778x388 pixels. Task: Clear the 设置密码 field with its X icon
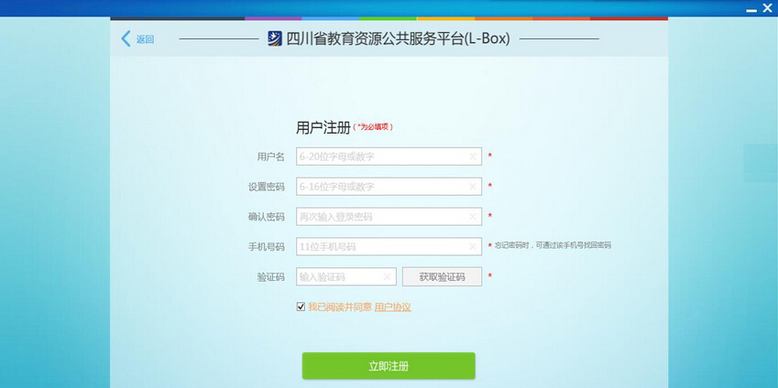click(x=473, y=187)
